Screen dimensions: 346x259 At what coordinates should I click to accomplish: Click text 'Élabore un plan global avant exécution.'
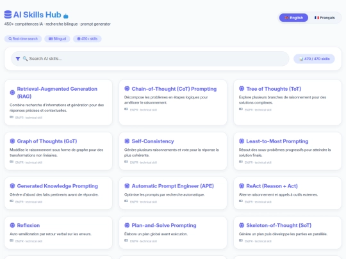156,234
